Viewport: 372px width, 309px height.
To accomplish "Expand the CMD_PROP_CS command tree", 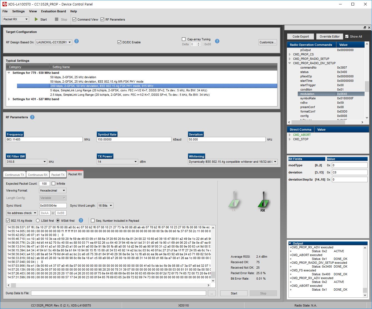I will 290,54.
